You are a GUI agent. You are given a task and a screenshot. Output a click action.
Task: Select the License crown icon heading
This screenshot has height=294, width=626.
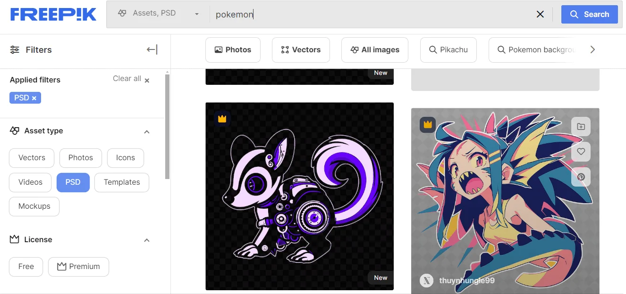tap(15, 239)
